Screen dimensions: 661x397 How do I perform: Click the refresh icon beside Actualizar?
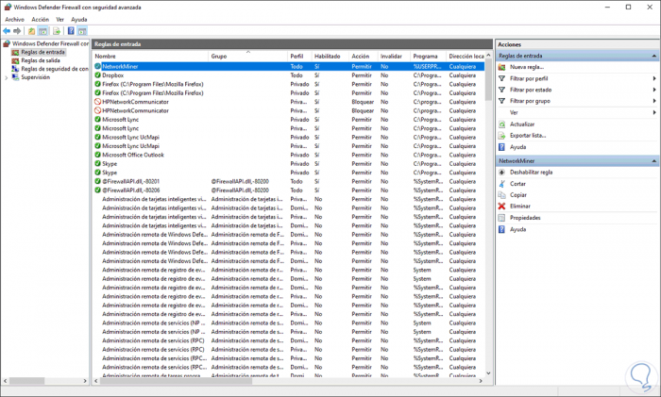[501, 124]
